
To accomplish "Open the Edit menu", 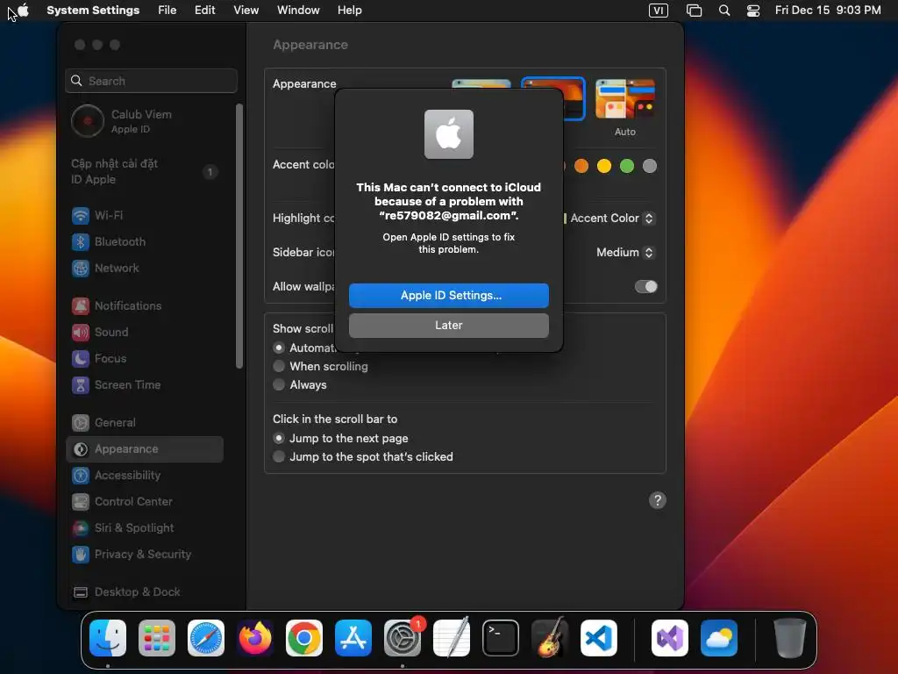I will (204, 11).
